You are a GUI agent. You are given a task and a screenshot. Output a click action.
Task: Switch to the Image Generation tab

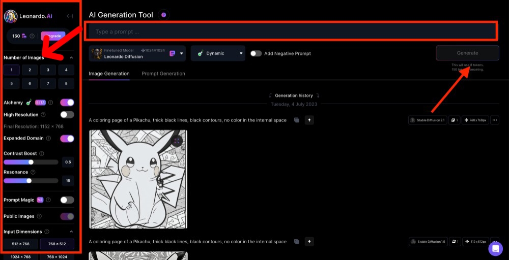tap(109, 74)
